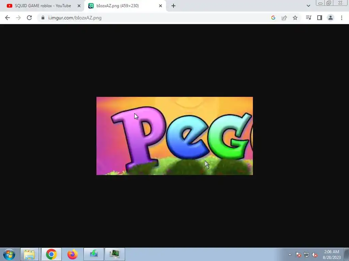Close the bIozxAZ.png tab
The width and height of the screenshot is (349, 261).
tap(161, 6)
